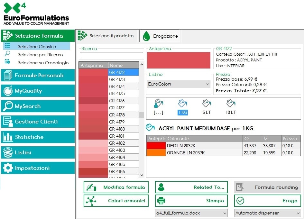Click the Related To... button

191,187
